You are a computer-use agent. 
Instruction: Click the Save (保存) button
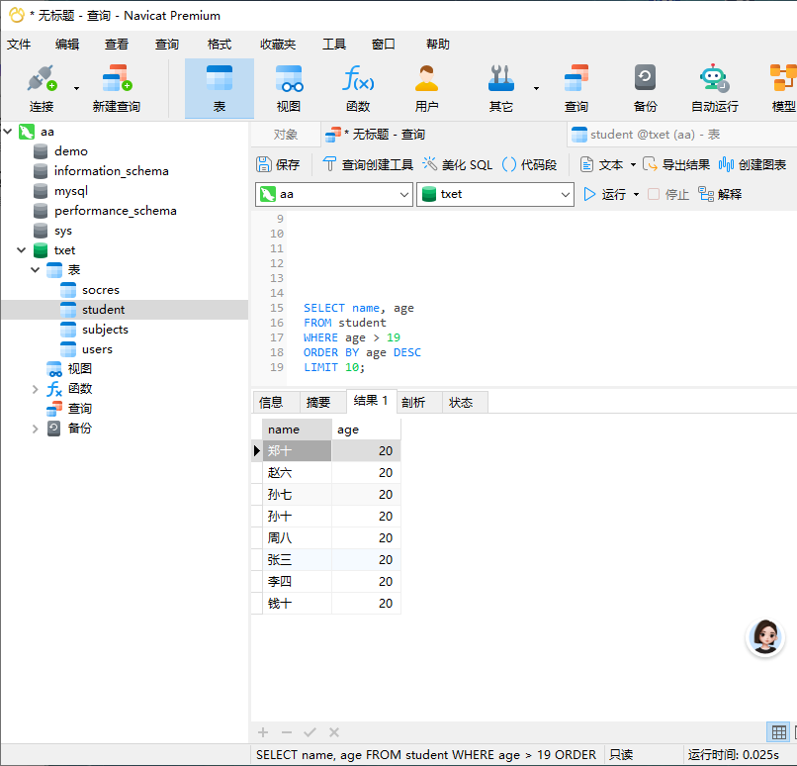coord(278,165)
